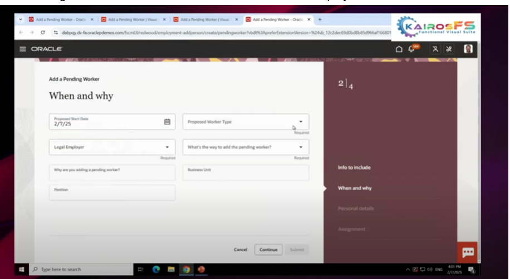Open File Explorer from the taskbar
Image resolution: width=510 pixels, height=279 pixels.
pyautogui.click(x=171, y=270)
